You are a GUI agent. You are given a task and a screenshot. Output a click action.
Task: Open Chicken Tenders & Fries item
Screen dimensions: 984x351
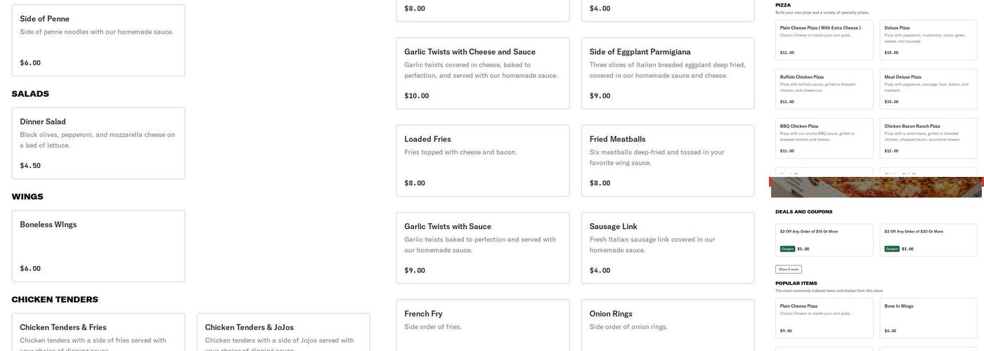tap(98, 332)
